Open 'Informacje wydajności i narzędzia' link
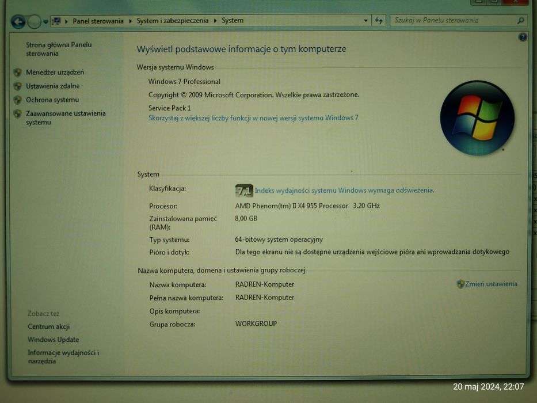 click(63, 357)
